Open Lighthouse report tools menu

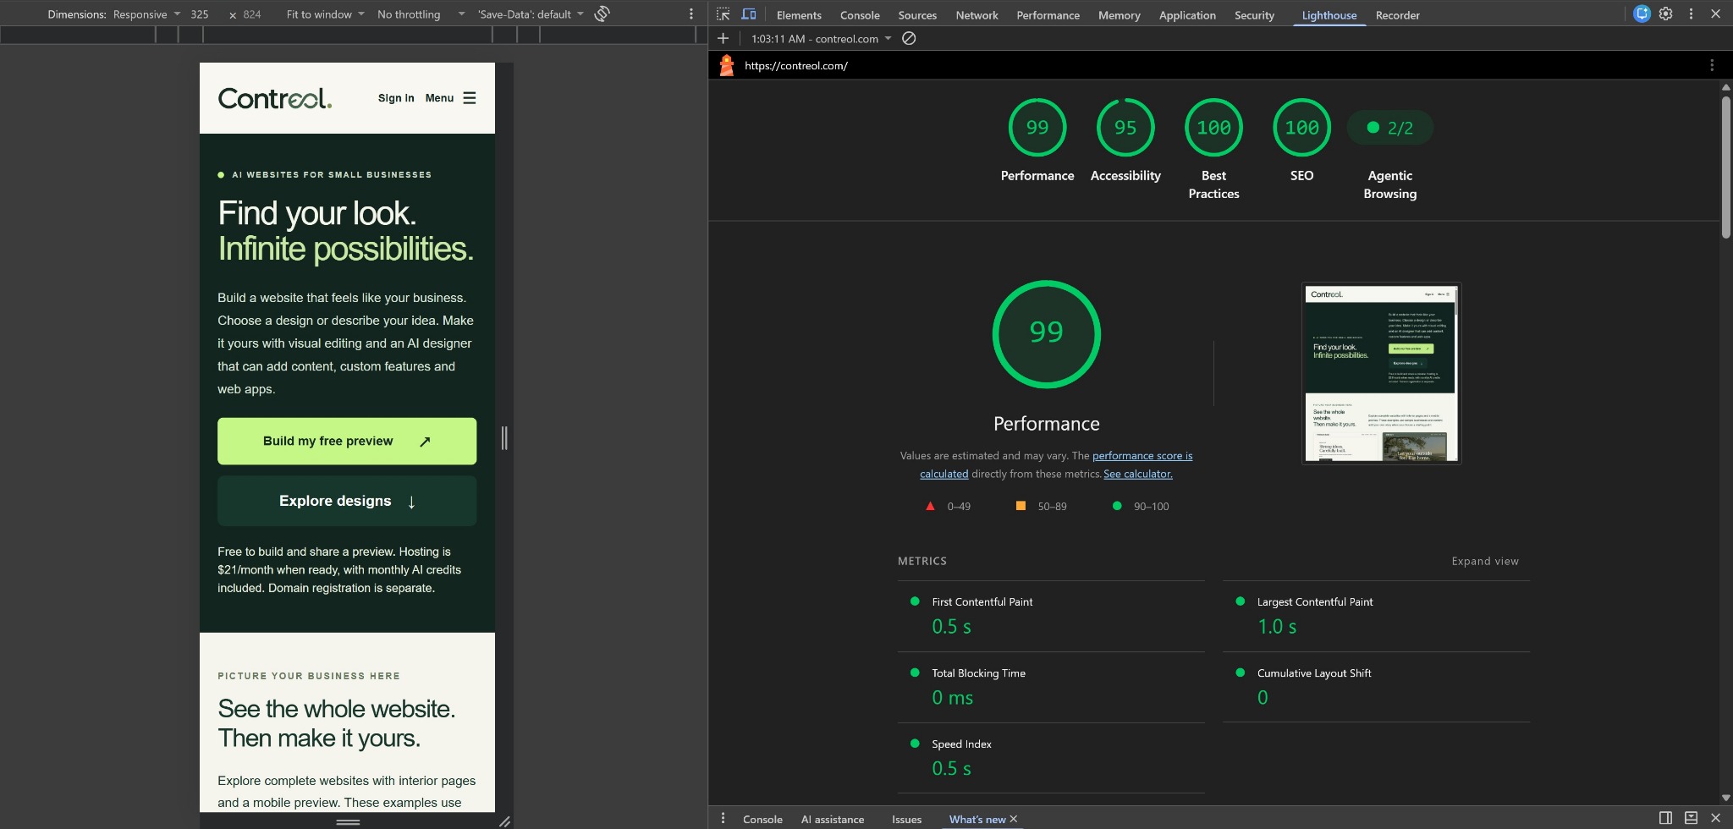(x=1712, y=65)
